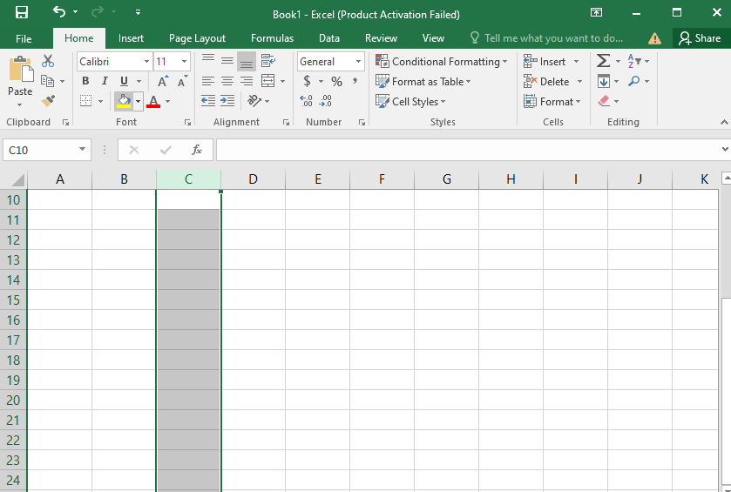The width and height of the screenshot is (731, 492).
Task: Open the View tab
Action: coord(433,38)
